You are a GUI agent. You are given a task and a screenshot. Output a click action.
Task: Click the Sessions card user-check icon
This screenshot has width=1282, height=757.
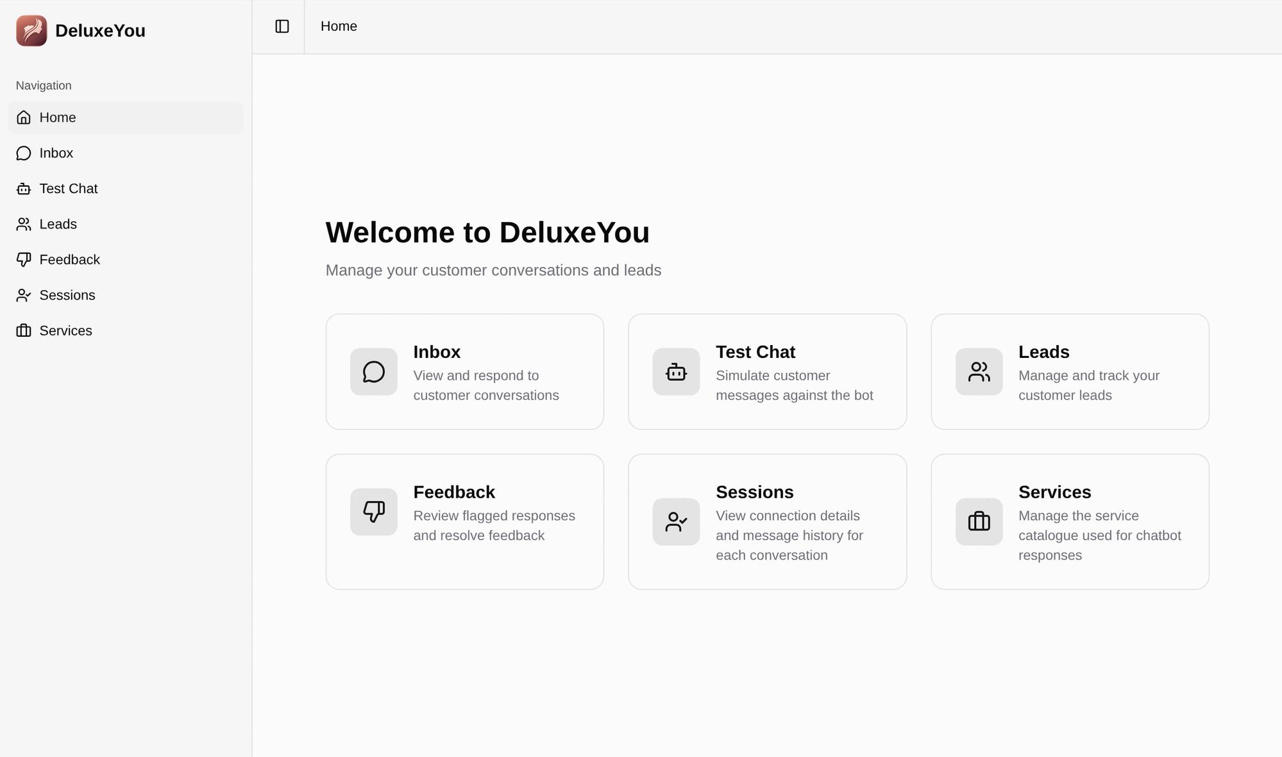pos(676,522)
